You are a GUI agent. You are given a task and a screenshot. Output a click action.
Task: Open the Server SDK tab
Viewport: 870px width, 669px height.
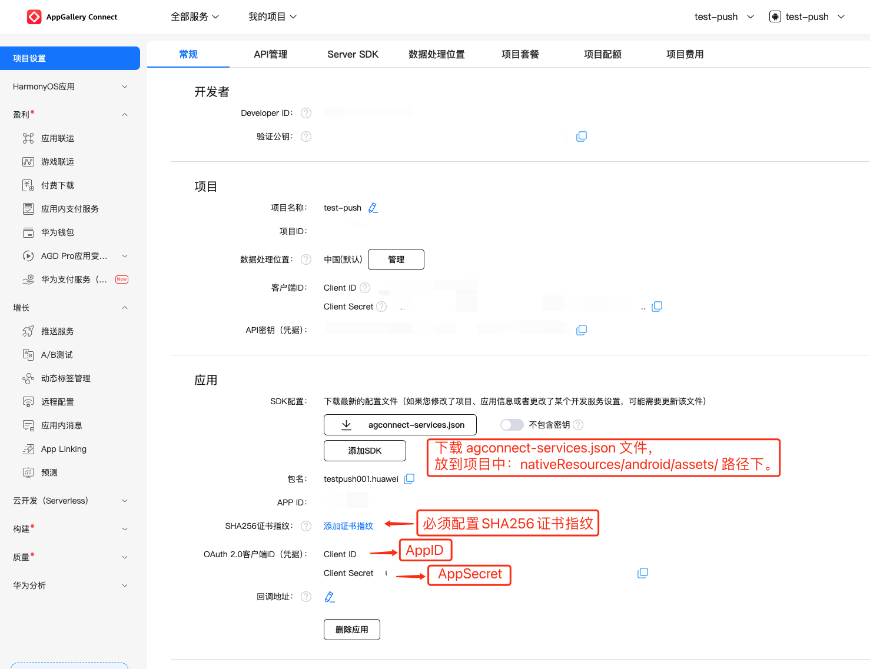click(353, 54)
